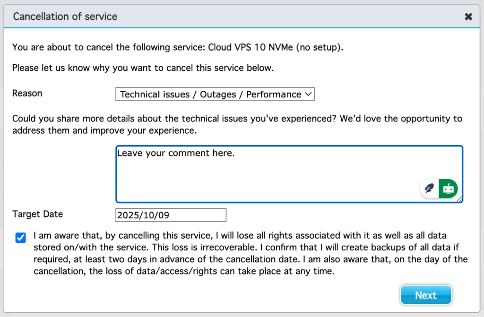This screenshot has height=317, width=484.
Task: Click the "Target Date" field label
Action: tap(37, 214)
